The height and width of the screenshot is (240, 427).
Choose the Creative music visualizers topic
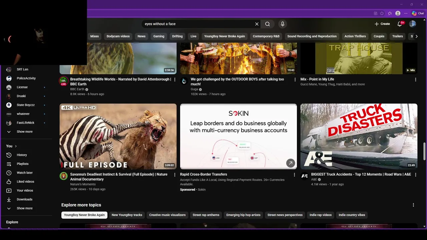pos(167,215)
